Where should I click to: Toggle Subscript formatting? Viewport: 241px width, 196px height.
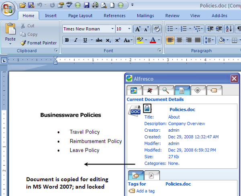pyautogui.click(x=108, y=40)
